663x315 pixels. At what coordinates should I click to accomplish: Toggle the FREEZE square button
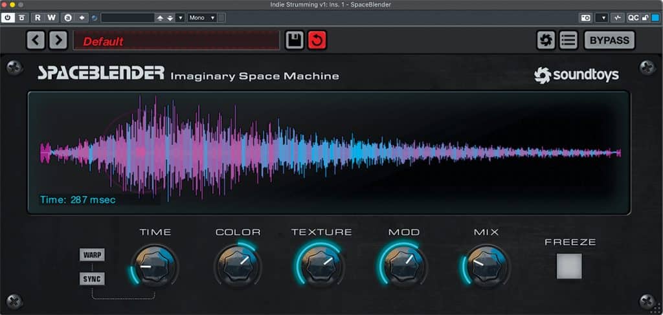569,266
